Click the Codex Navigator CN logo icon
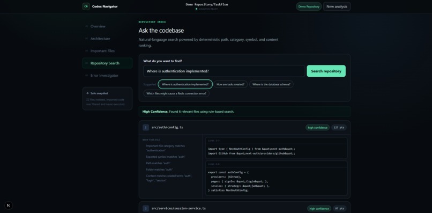 pyautogui.click(x=86, y=6)
